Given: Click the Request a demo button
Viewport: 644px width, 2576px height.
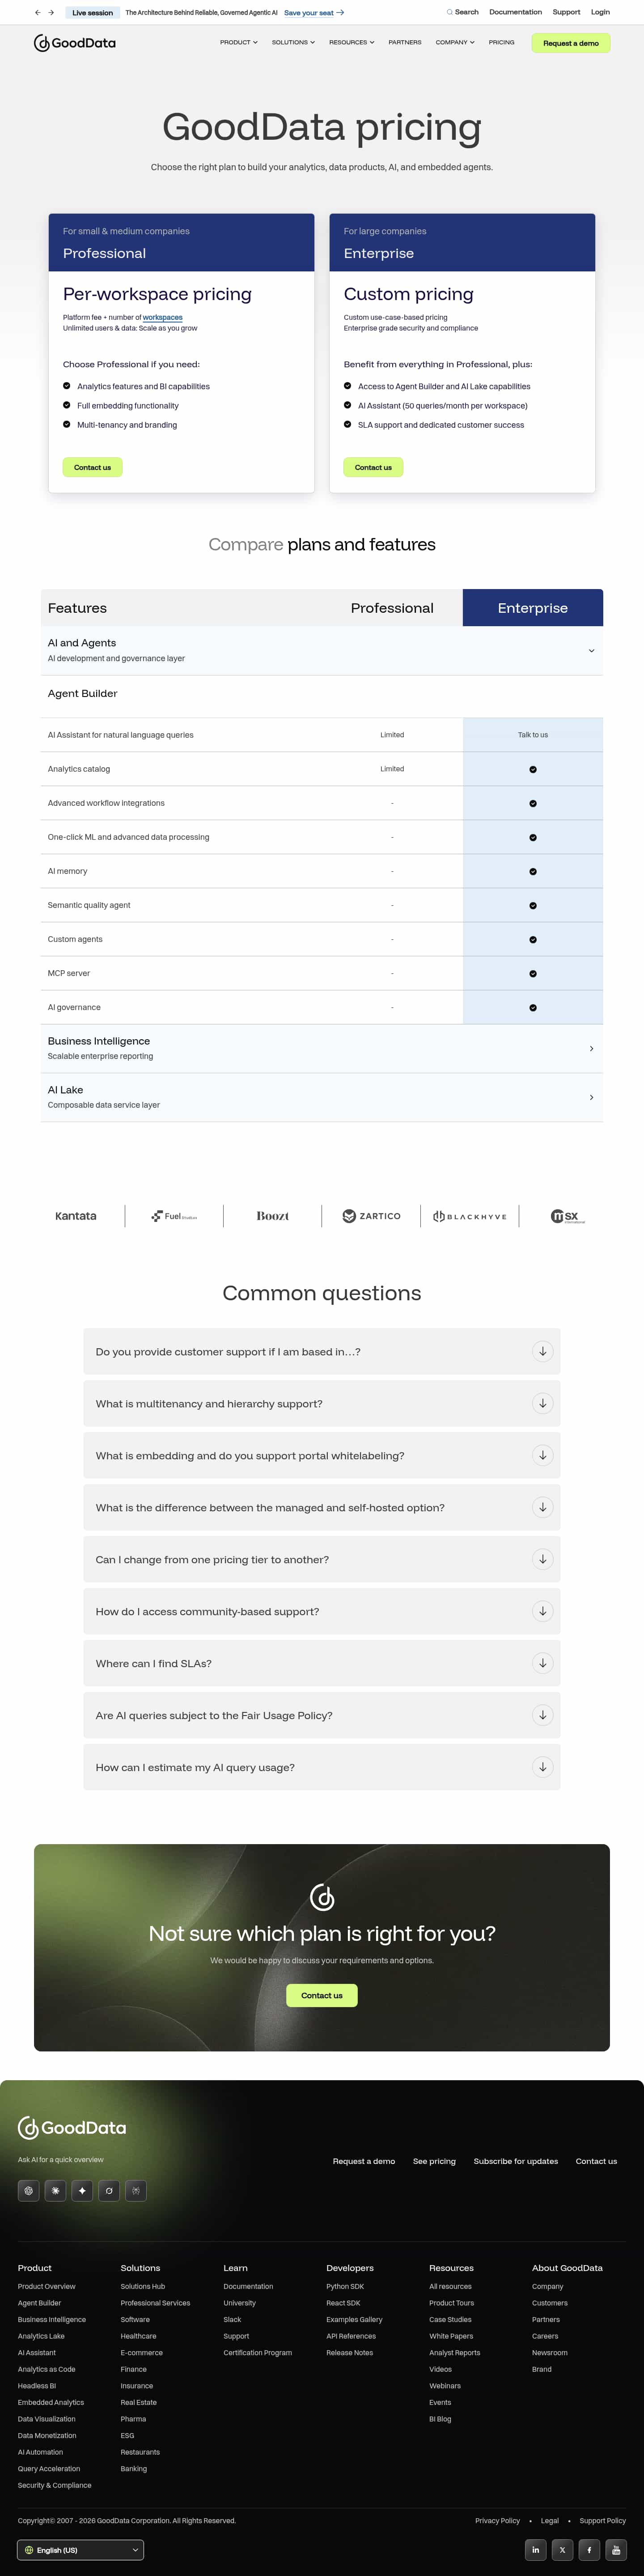Looking at the screenshot, I should 570,43.
